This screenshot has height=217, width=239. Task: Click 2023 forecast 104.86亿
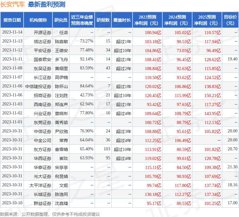(x=153, y=51)
